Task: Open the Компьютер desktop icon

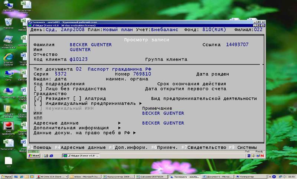Action: click(x=8, y=93)
